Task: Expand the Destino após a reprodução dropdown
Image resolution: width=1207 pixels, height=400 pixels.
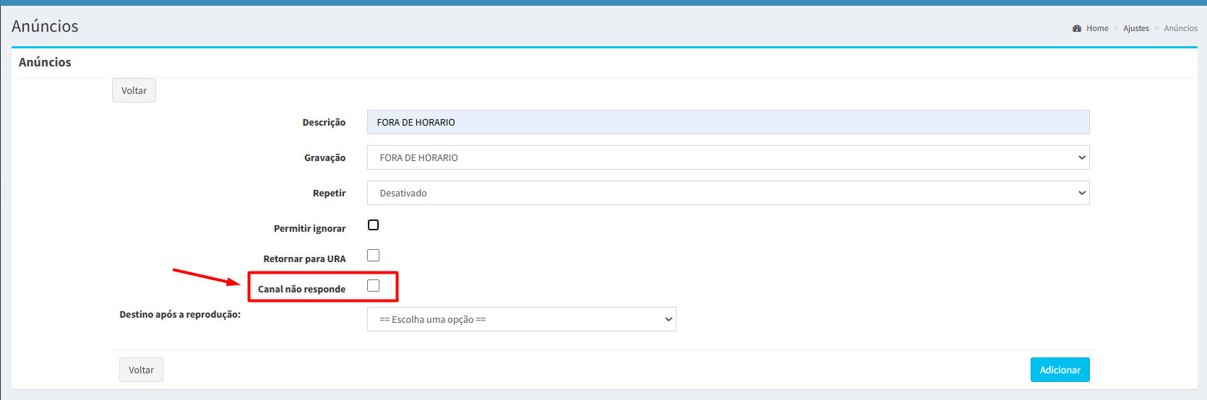Action: pos(521,319)
